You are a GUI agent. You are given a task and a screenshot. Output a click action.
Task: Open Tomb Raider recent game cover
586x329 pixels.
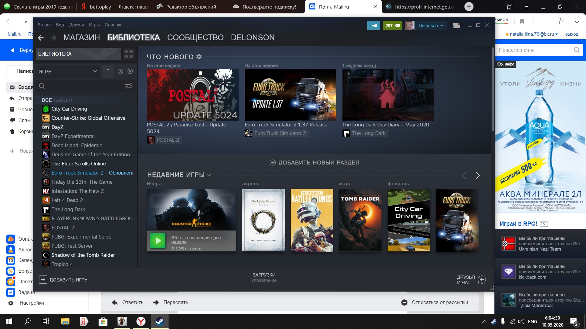360,220
